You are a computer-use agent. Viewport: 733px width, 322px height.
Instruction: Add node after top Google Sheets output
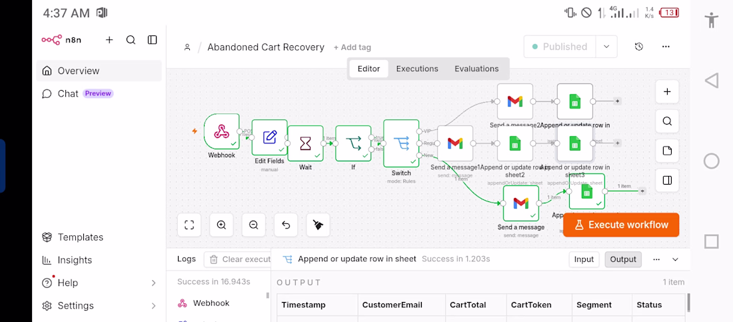click(x=618, y=101)
